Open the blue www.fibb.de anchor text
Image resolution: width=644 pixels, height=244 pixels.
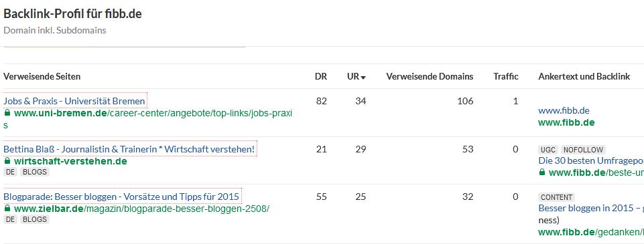click(x=564, y=110)
